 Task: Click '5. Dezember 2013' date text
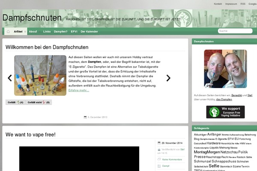point(97,117)
